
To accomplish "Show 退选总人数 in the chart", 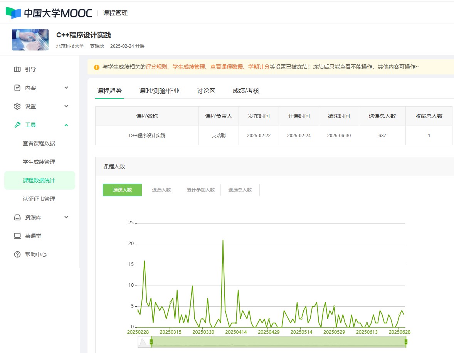I will pyautogui.click(x=240, y=190).
